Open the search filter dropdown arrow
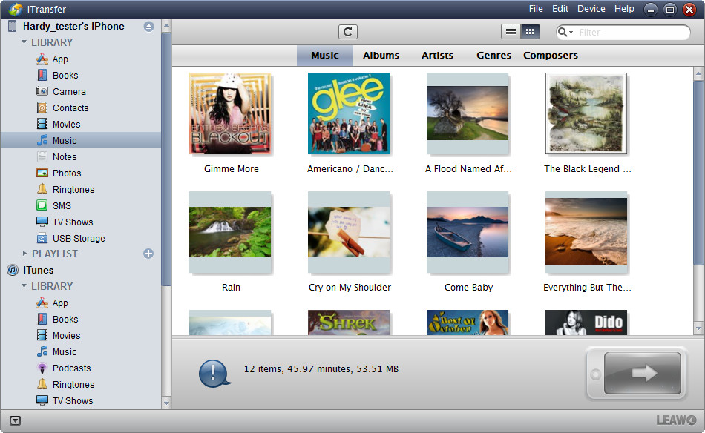The width and height of the screenshot is (705, 433). 565,33
